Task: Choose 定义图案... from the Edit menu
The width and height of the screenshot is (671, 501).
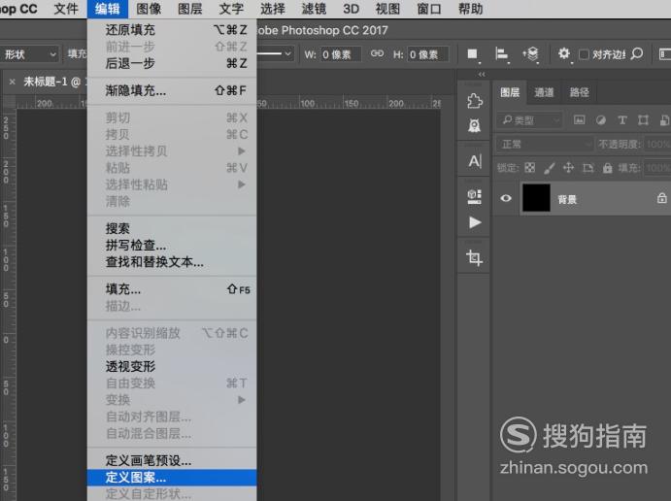Action: (172, 477)
